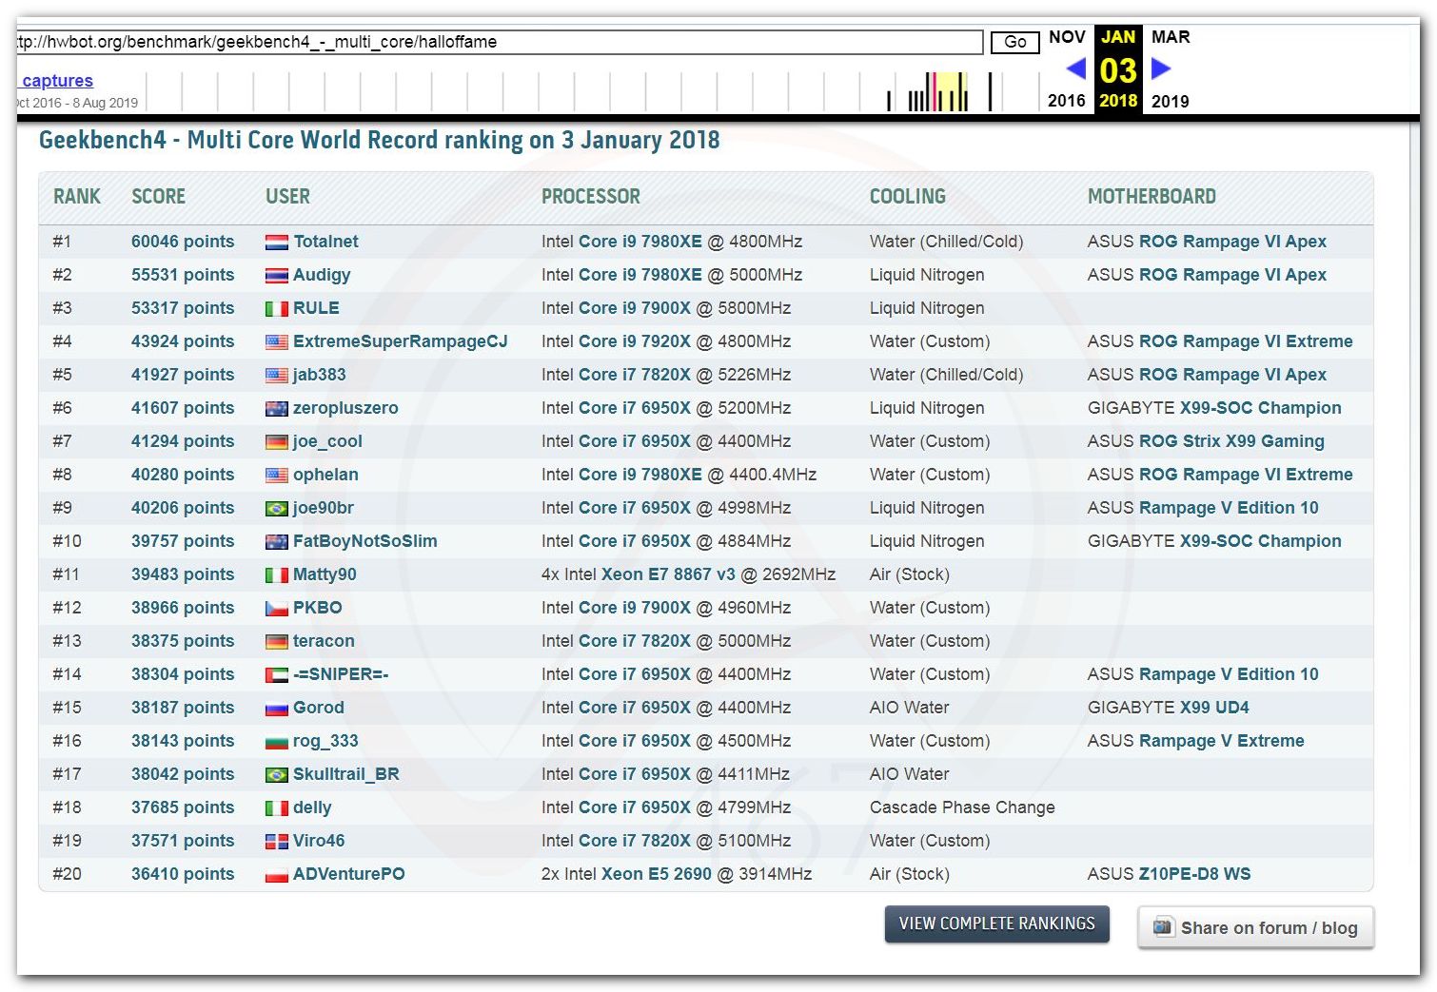Click the previous capture blue left arrow
1437x992 pixels.
tap(1076, 68)
